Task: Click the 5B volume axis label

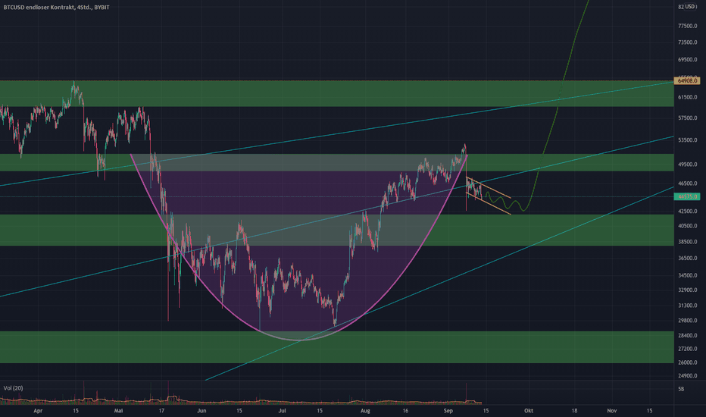Action: tap(681, 389)
